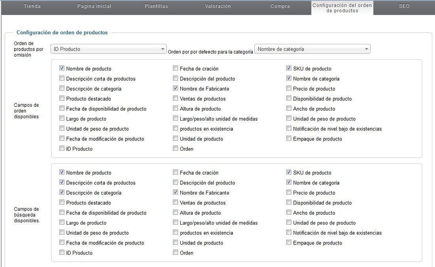Check Precio de producto in order fields

point(289,88)
